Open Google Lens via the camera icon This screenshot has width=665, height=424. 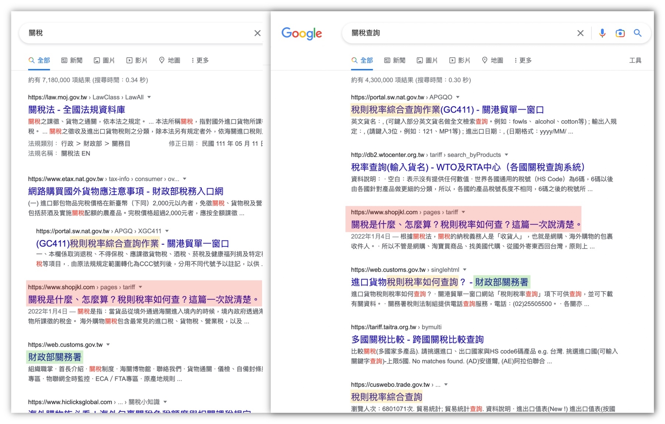pyautogui.click(x=620, y=33)
